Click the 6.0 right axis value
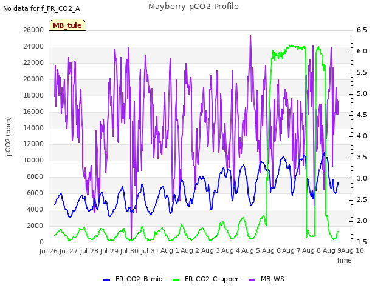This screenshot has width=389, height=291. 362,51
